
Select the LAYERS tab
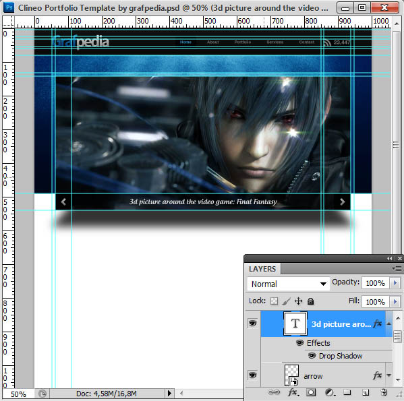pos(262,269)
